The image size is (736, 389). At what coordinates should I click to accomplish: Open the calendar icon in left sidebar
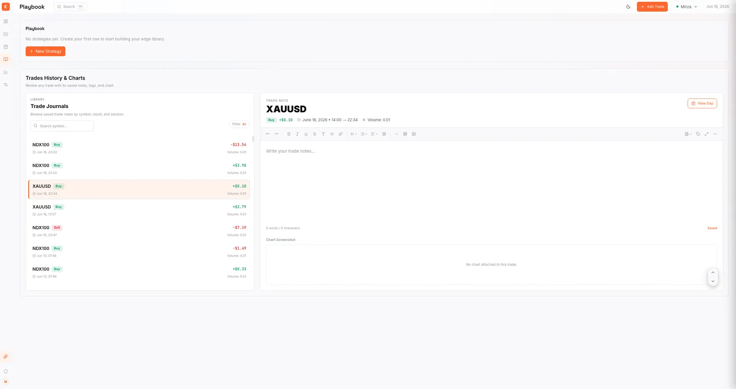click(x=6, y=46)
